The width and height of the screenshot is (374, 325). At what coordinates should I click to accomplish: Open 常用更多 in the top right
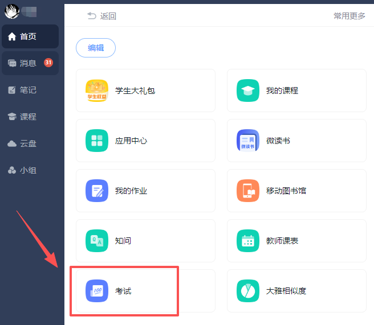click(x=349, y=16)
